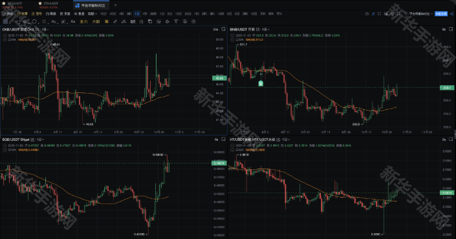Toggle 大额 large-order overlay

click(96, 21)
